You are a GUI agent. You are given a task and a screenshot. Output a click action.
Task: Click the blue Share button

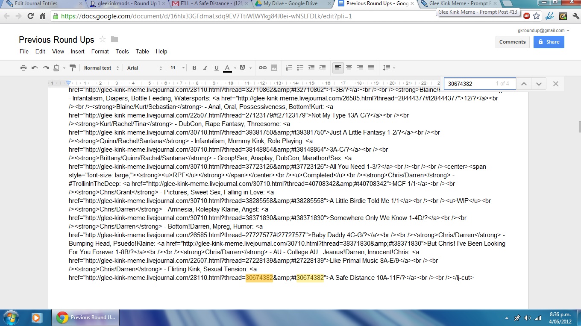click(x=549, y=42)
